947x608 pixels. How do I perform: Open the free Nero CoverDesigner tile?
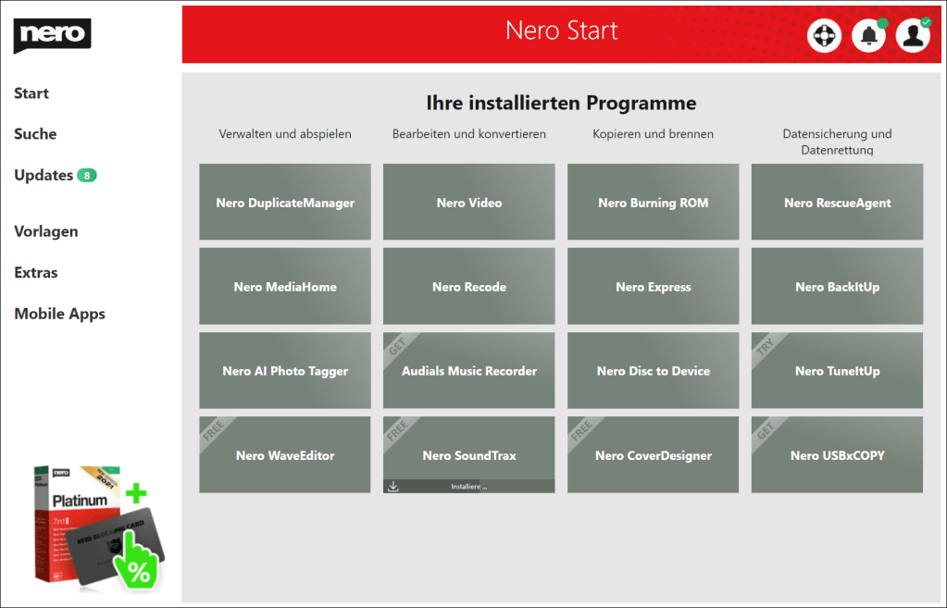[653, 455]
